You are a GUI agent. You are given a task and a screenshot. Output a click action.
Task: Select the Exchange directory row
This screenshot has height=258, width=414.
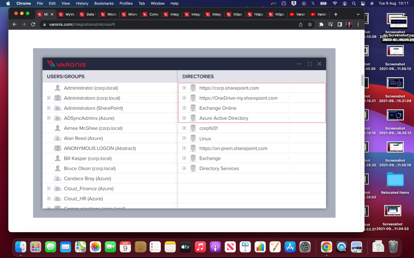click(x=252, y=158)
